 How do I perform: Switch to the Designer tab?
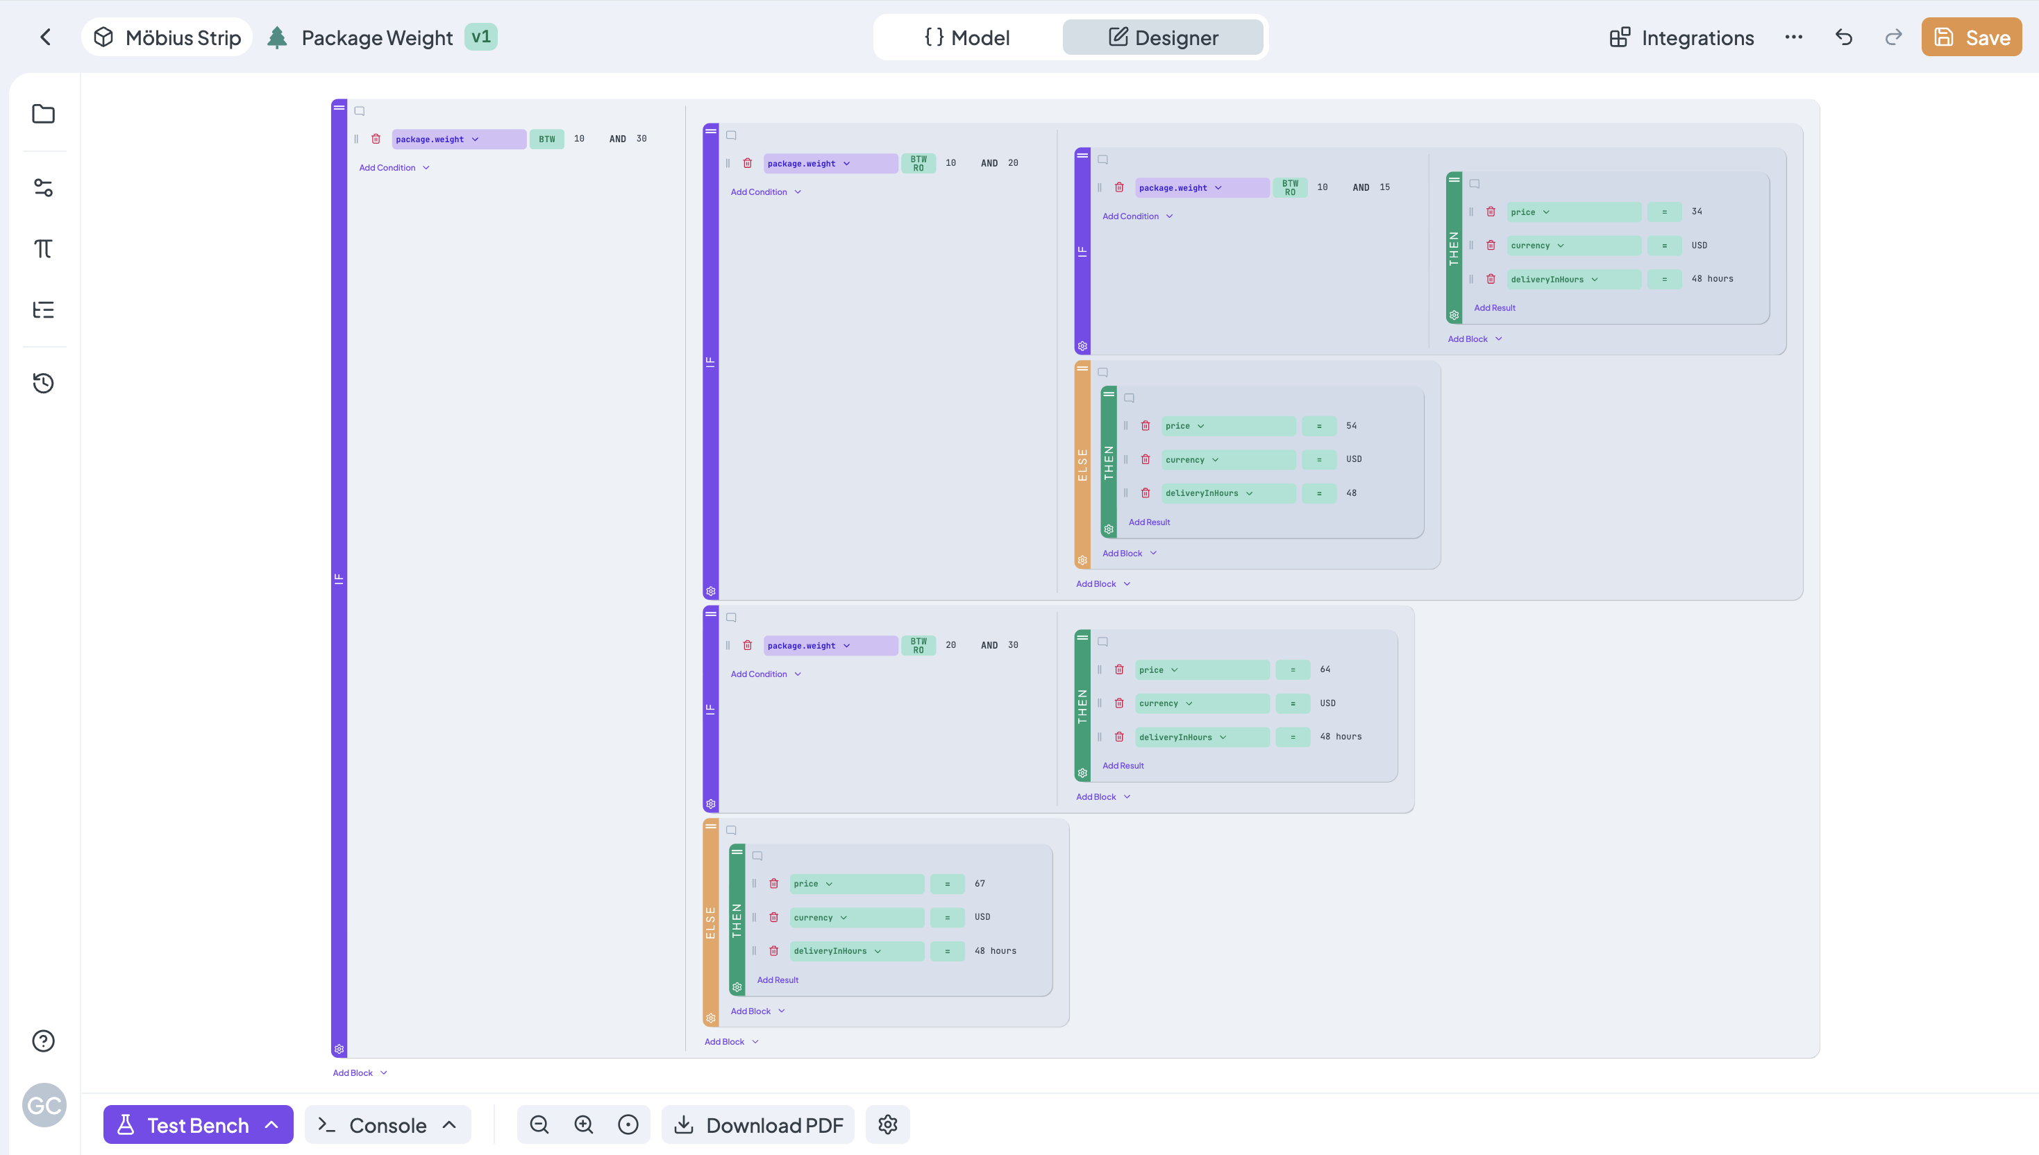click(x=1163, y=37)
